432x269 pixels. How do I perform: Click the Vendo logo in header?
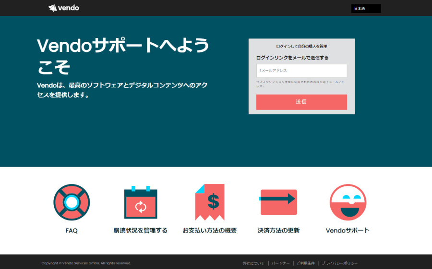tap(64, 8)
